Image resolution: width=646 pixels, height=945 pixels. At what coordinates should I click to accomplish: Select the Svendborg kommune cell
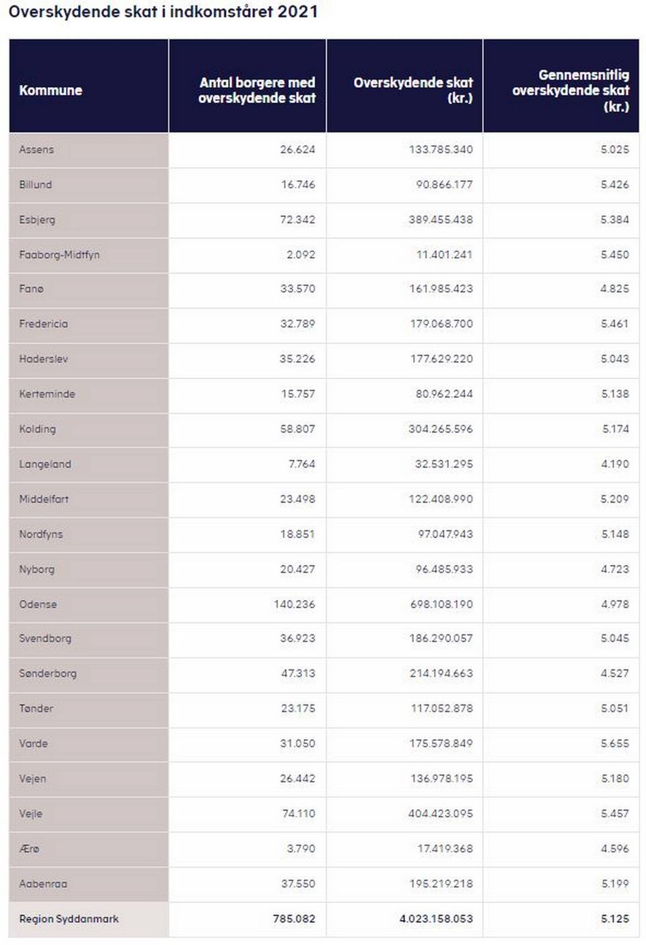pos(88,639)
